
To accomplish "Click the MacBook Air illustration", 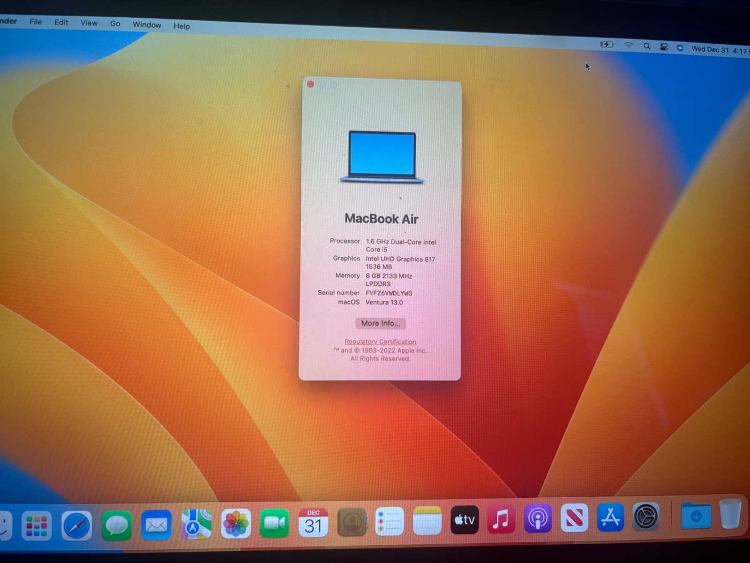I will tap(382, 157).
